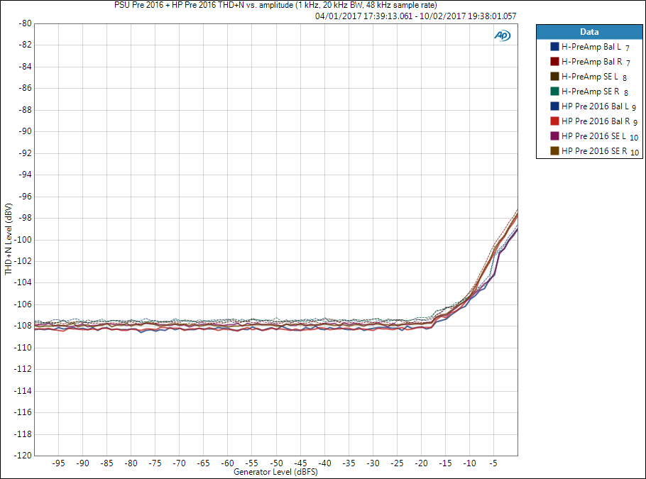Select H-PreAmp SE L color swatch
Screen dimensions: 646x479
[x=554, y=76]
